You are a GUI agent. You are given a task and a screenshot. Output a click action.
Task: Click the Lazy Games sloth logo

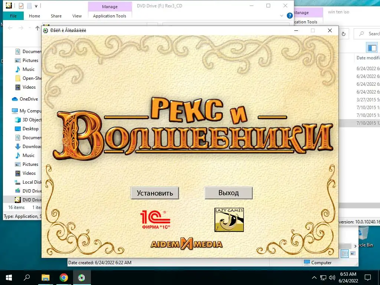click(229, 220)
